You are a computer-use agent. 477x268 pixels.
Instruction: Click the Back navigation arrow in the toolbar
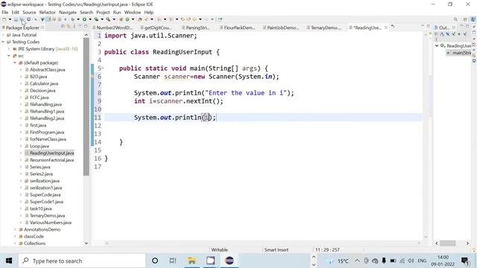click(x=195, y=19)
